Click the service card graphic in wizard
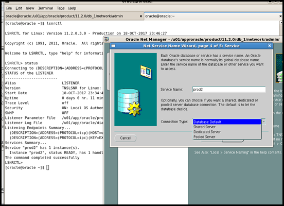The image size is (284, 206). point(146,72)
